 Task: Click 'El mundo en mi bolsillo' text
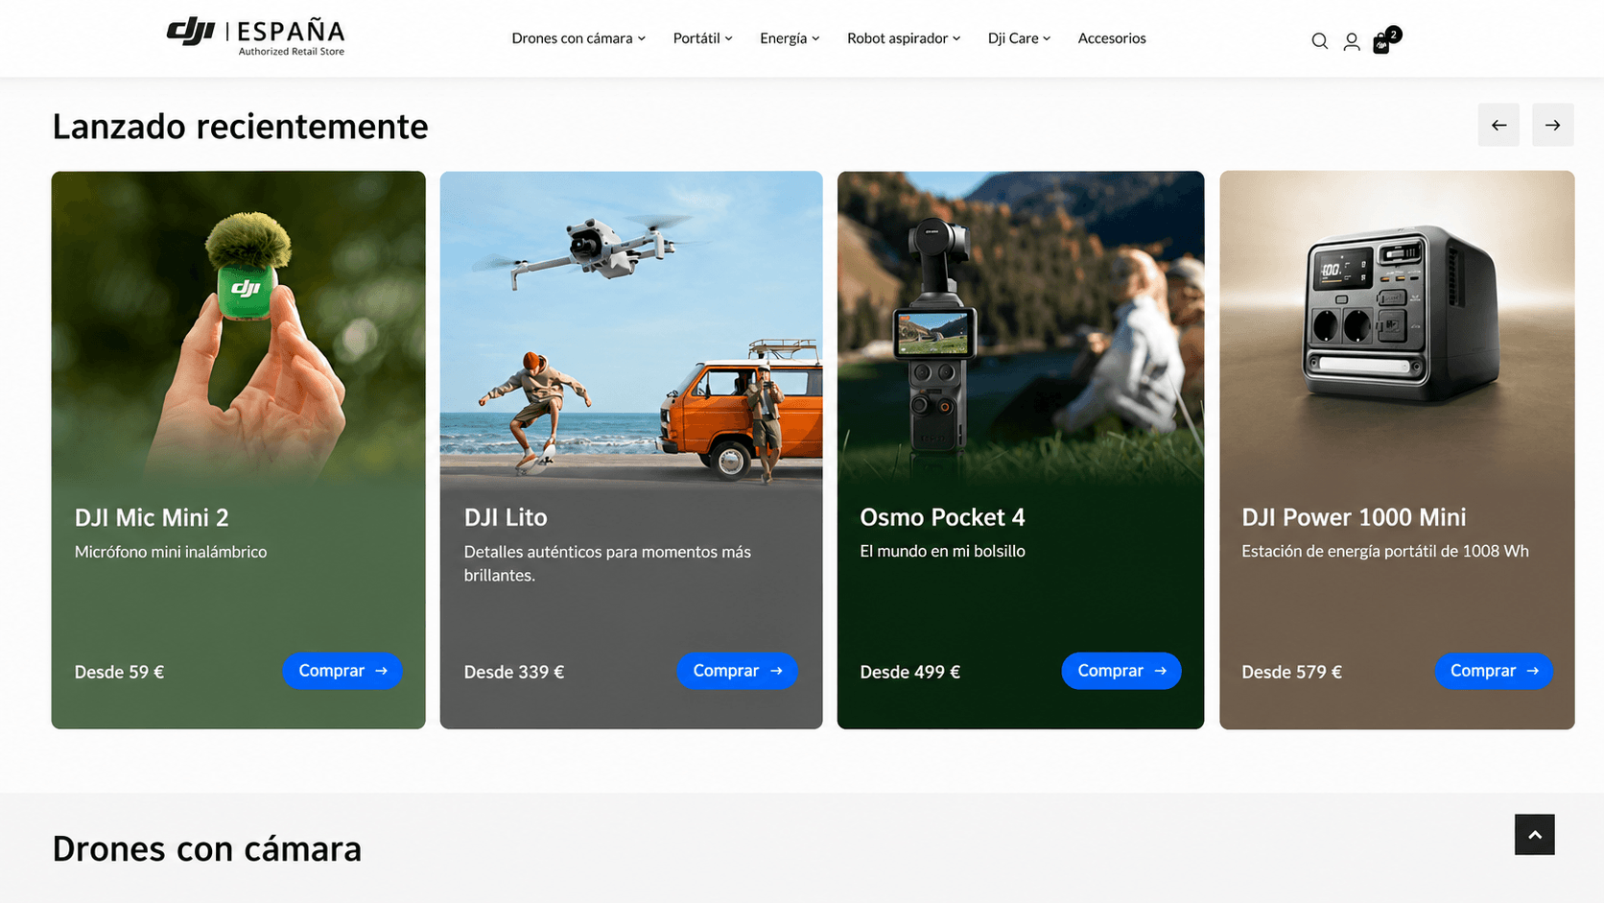pos(942,551)
